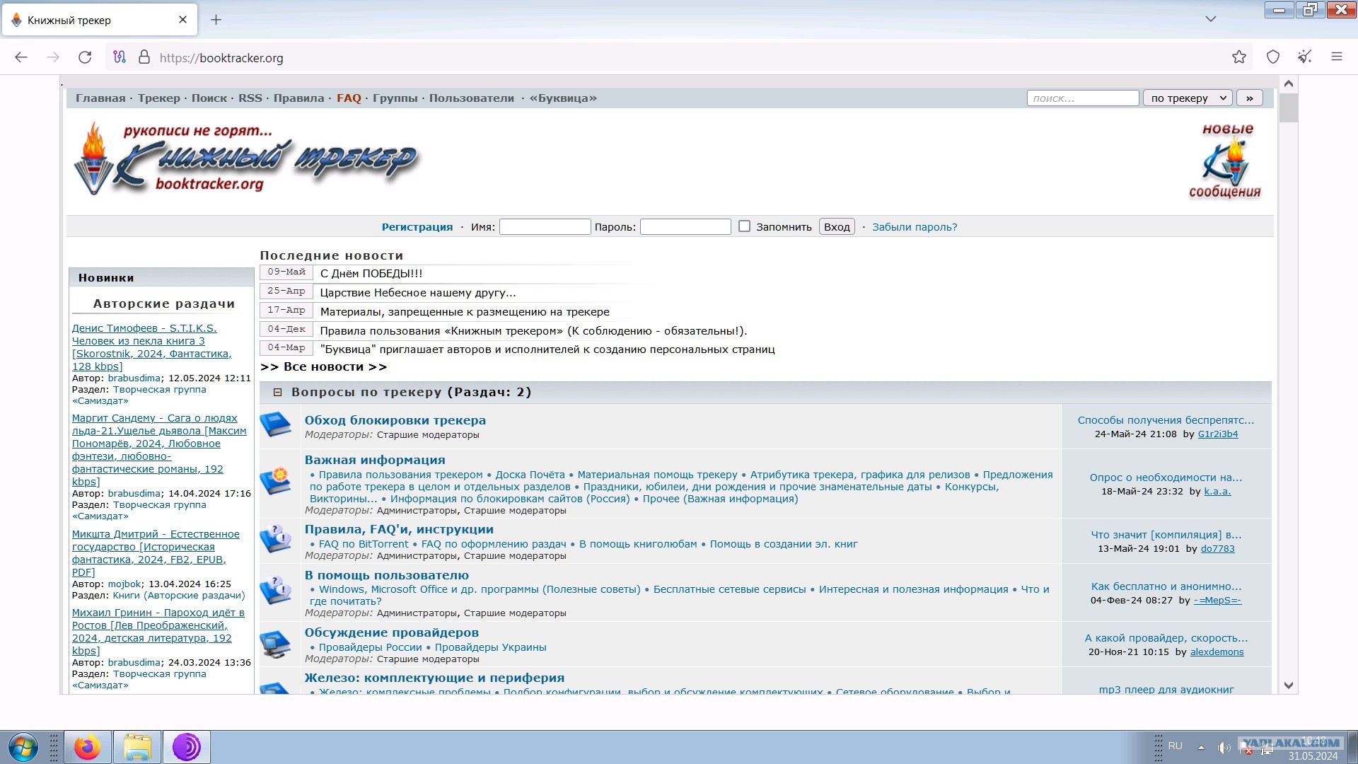The image size is (1358, 764).
Task: Click the forum icon beside В помощь пользователю
Action: (276, 590)
